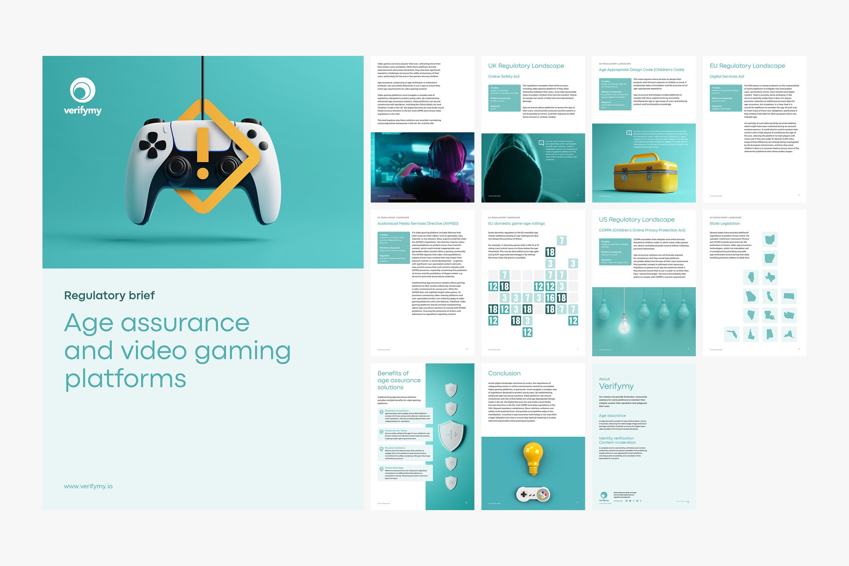
Task: Click the "US Regulatory Landscape" heading
Action: (637, 219)
